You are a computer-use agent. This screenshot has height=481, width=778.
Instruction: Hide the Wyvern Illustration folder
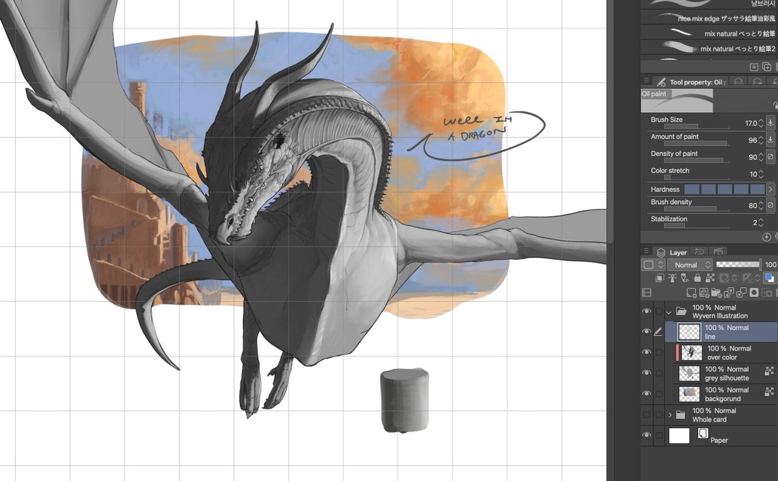click(646, 312)
